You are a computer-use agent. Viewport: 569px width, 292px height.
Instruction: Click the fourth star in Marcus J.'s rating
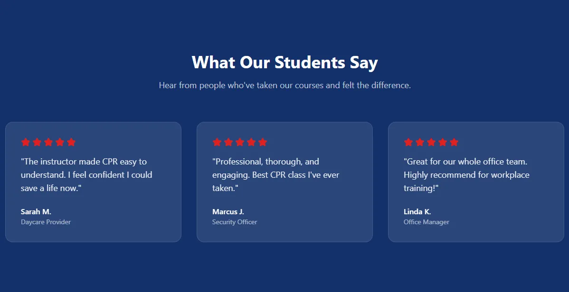click(251, 142)
